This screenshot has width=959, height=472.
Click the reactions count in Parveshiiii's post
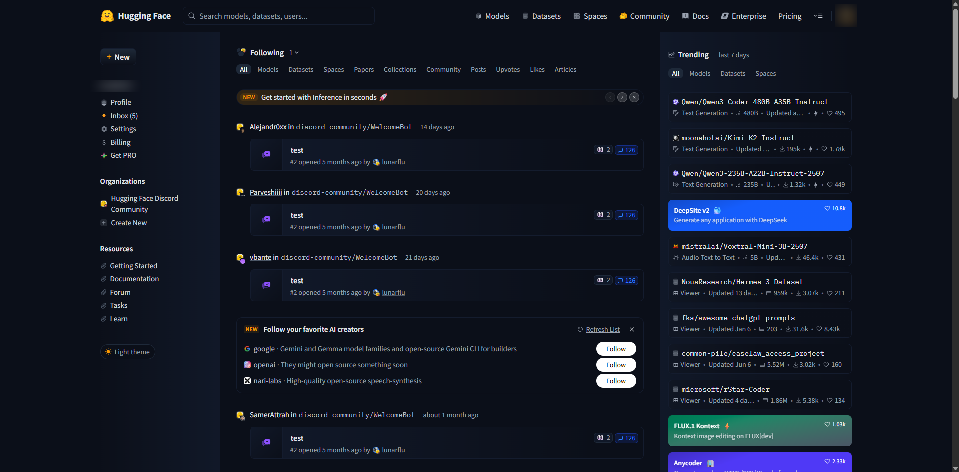pos(603,215)
